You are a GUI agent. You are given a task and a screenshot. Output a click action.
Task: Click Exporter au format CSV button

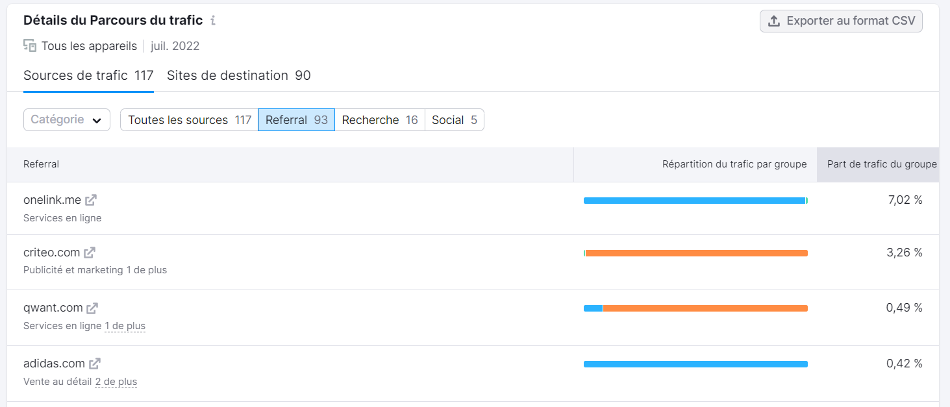coord(841,21)
